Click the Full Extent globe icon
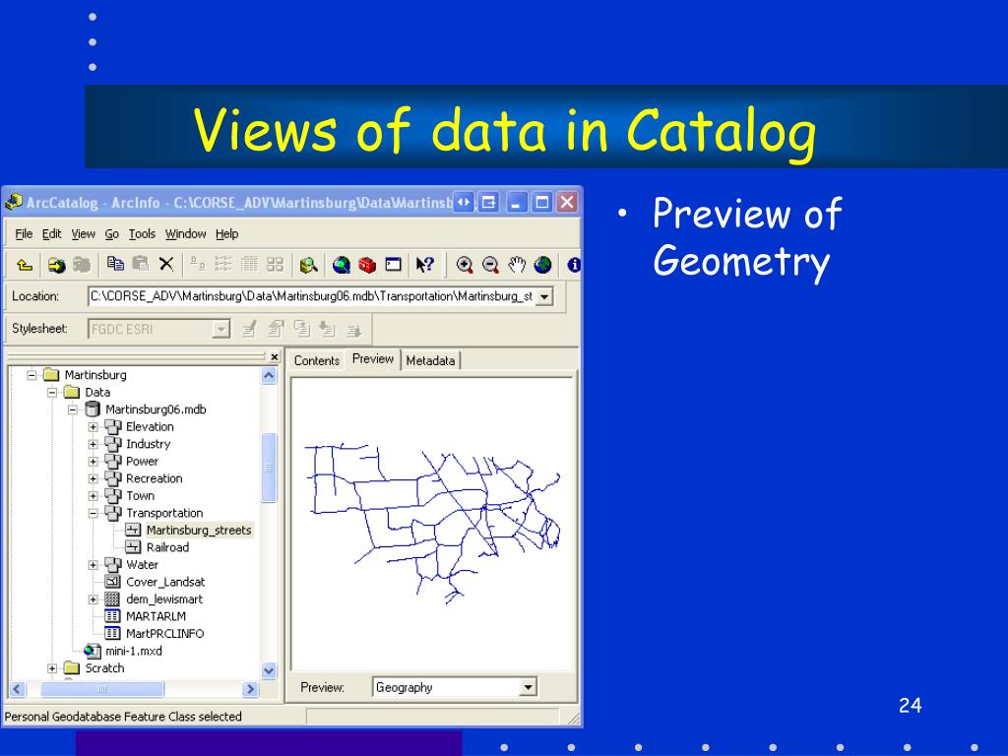Image resolution: width=1008 pixels, height=756 pixels. pyautogui.click(x=542, y=264)
